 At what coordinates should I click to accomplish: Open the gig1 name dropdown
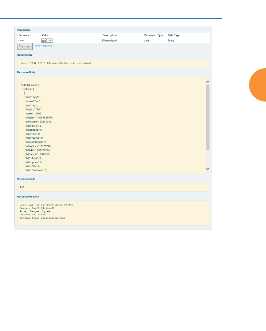tap(47, 41)
